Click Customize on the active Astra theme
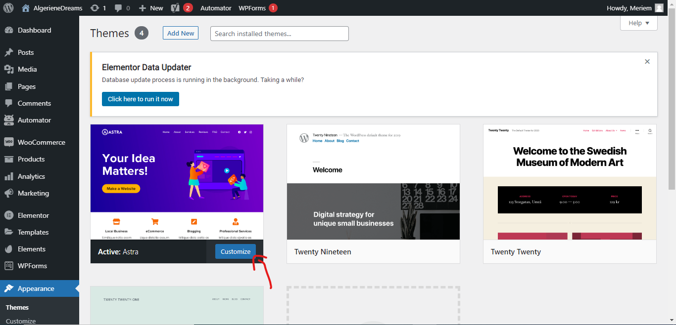 [236, 251]
